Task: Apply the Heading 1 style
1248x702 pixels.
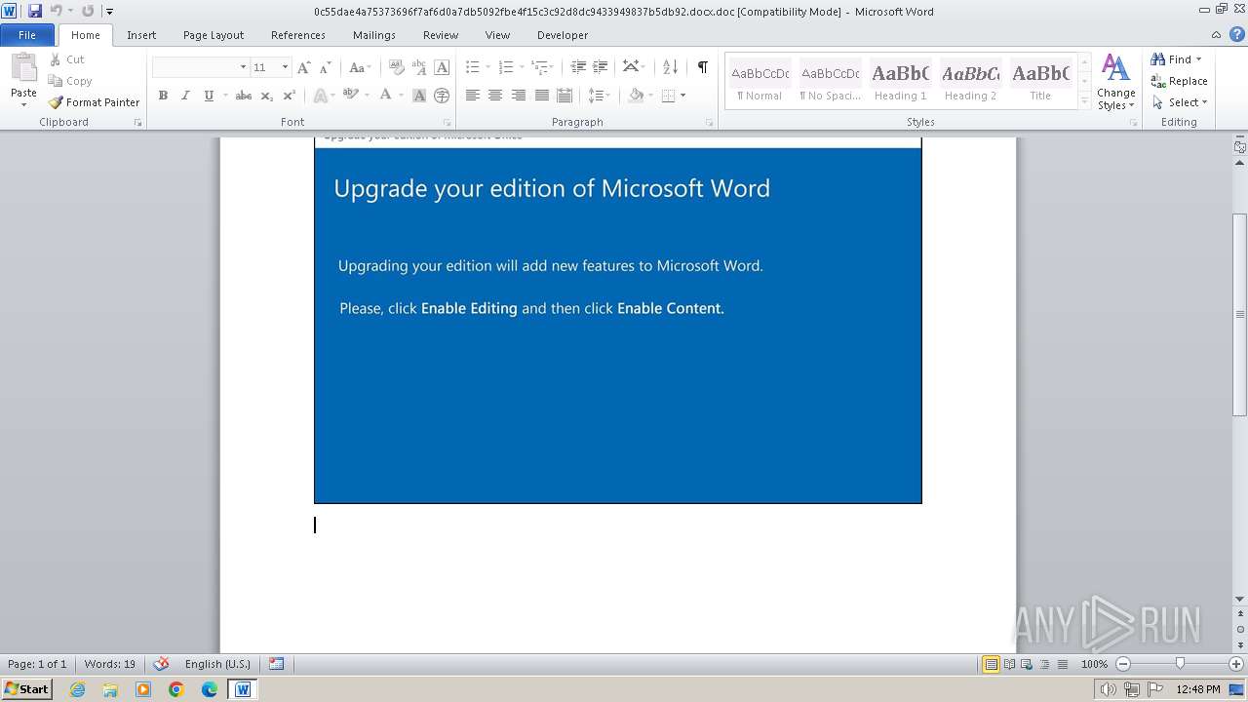Action: pos(900,82)
